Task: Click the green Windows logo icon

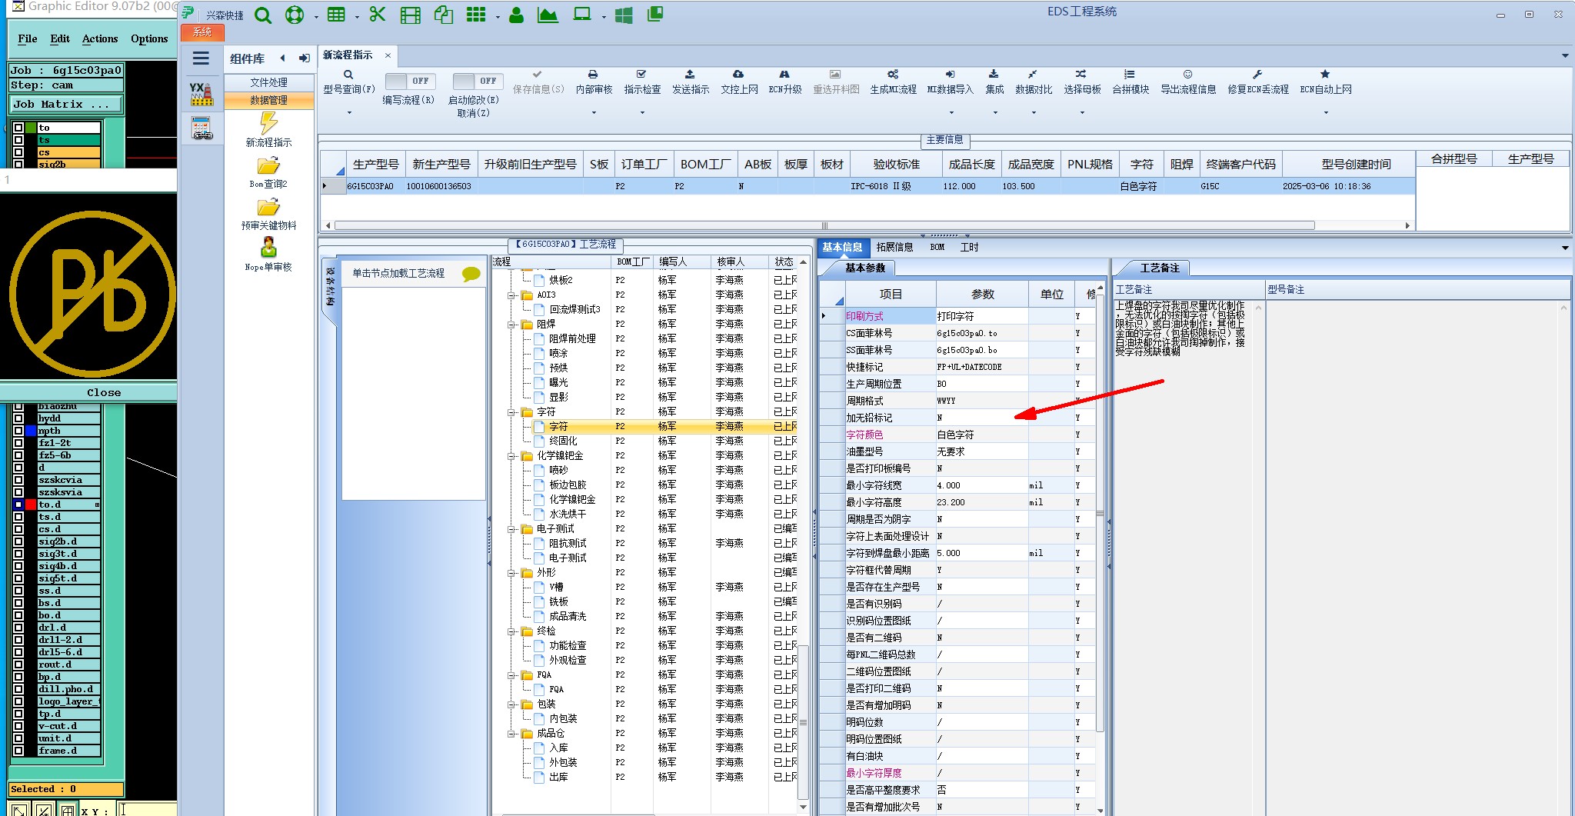Action: pyautogui.click(x=624, y=15)
